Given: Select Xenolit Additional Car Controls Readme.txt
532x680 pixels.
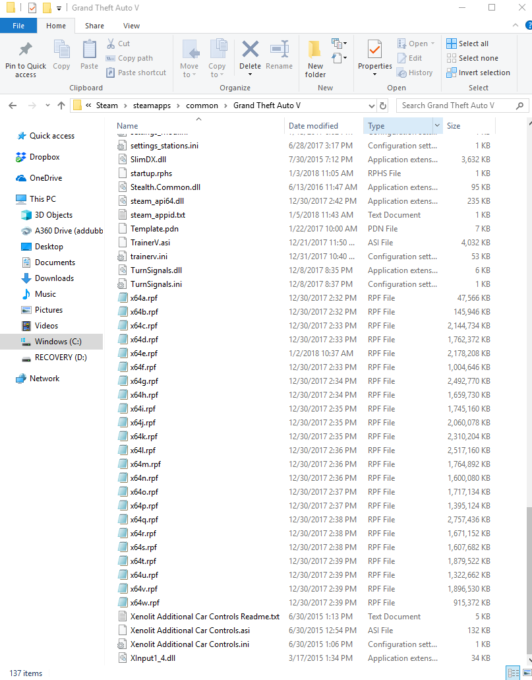Looking at the screenshot, I should [x=204, y=617].
